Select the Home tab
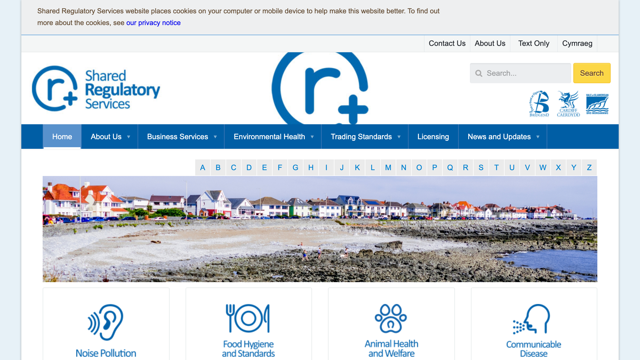This screenshot has height=360, width=640. tap(62, 136)
